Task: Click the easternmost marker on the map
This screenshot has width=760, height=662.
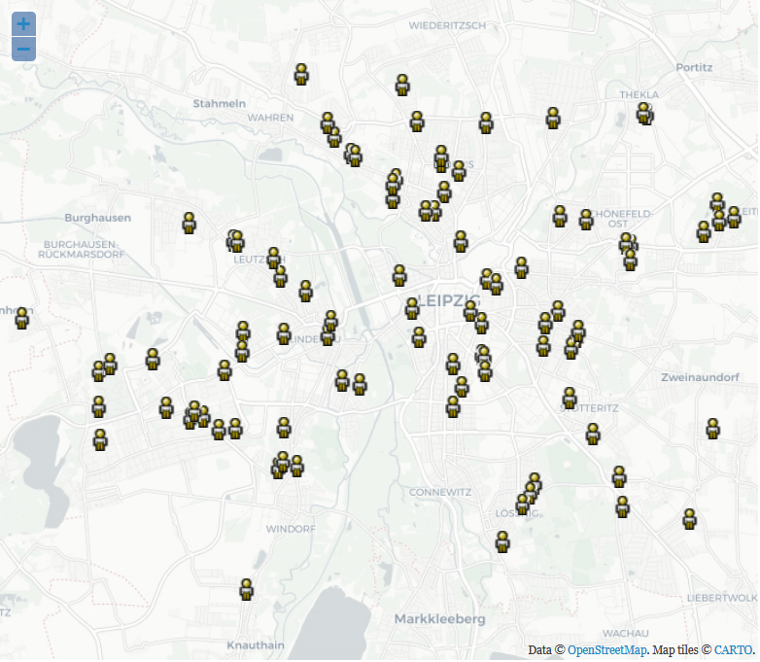Action: point(734,217)
